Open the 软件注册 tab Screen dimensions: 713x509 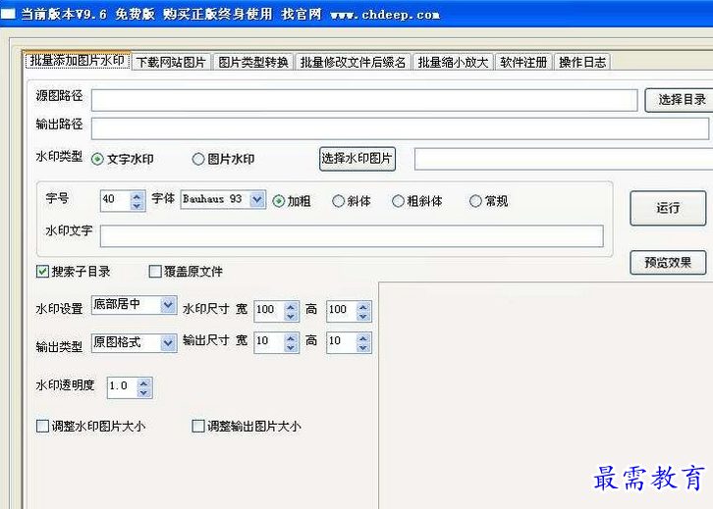click(x=523, y=62)
